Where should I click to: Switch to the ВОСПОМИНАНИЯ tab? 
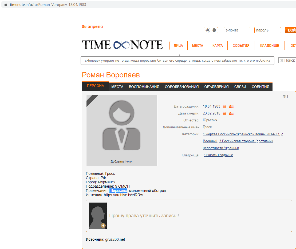(144, 87)
